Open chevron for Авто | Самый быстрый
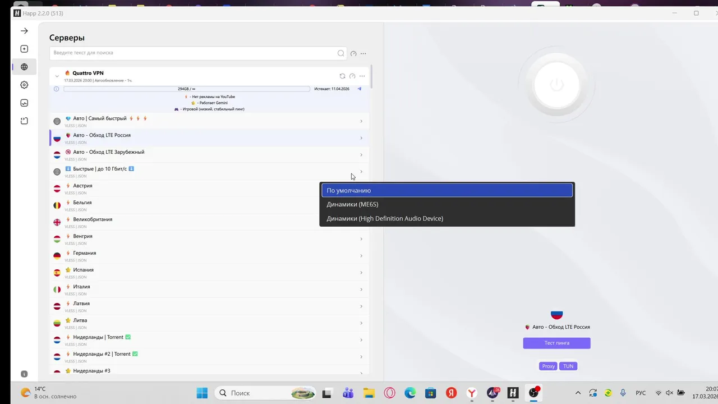 361,121
